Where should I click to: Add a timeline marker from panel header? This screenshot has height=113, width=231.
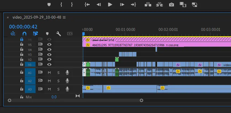[x=47, y=34]
